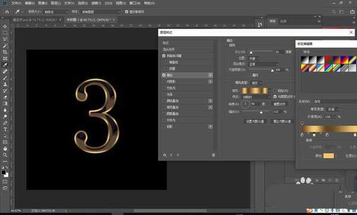
Task: Uncheck the Bevel and Emboss effect checkbox
Action: pos(164,56)
